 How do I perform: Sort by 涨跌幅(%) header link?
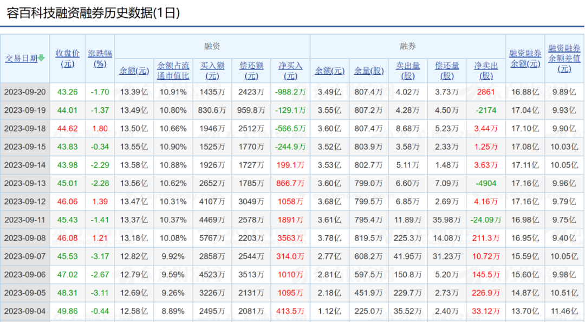[100, 58]
